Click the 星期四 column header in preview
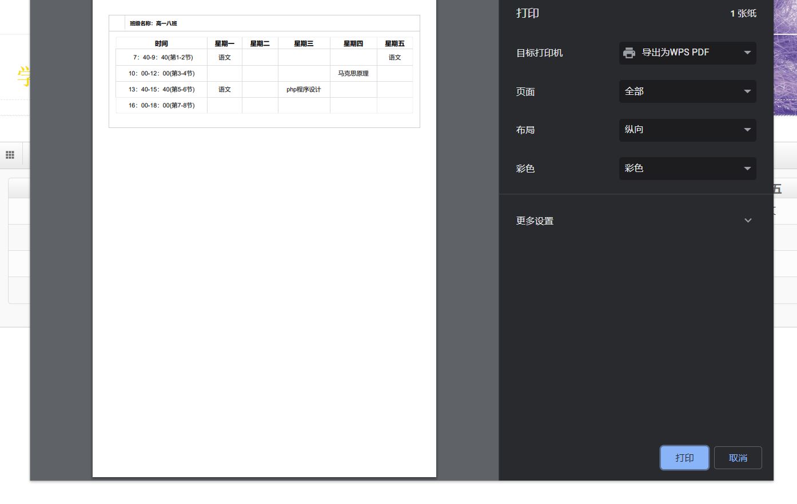Viewport: 797px width, 504px height. [353, 43]
